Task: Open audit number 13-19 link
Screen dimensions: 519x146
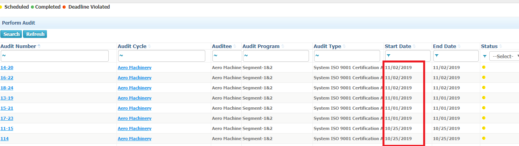Action: point(7,98)
